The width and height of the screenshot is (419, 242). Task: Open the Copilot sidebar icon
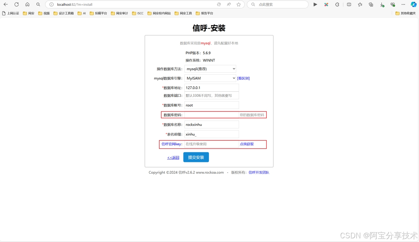pos(414,5)
